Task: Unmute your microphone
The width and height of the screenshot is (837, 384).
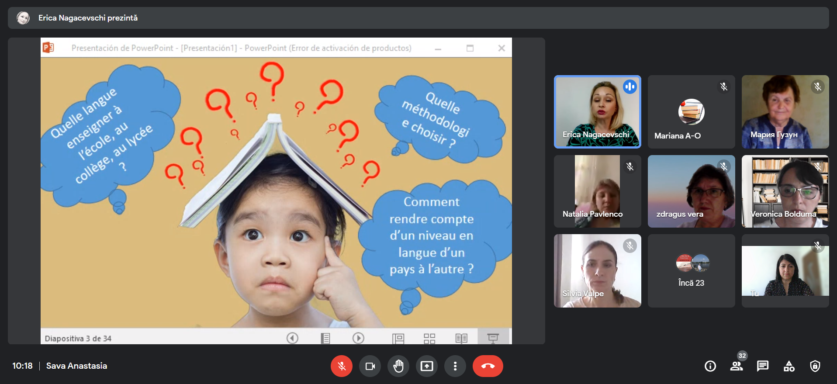Action: tap(342, 366)
